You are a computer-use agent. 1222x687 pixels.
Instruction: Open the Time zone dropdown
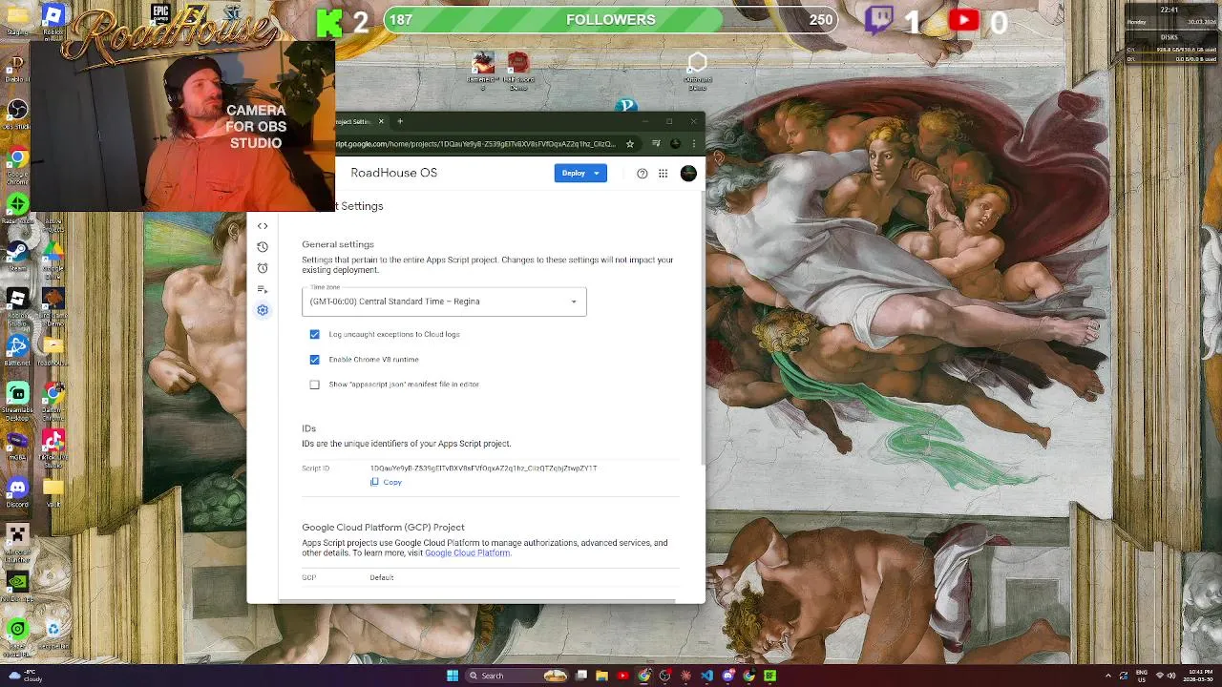click(x=444, y=302)
